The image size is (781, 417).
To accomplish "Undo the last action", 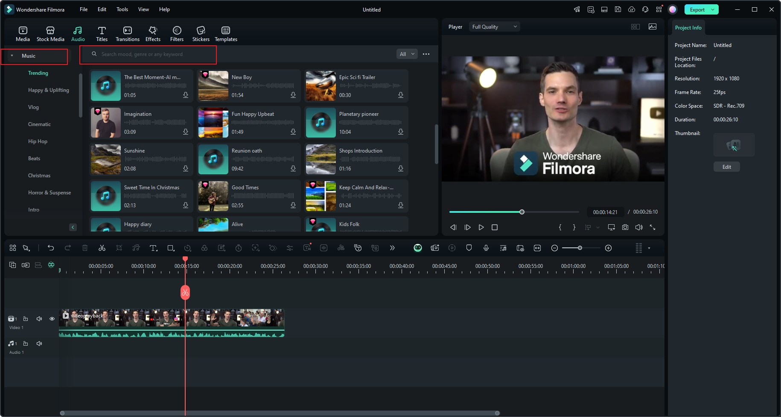I will (x=51, y=248).
